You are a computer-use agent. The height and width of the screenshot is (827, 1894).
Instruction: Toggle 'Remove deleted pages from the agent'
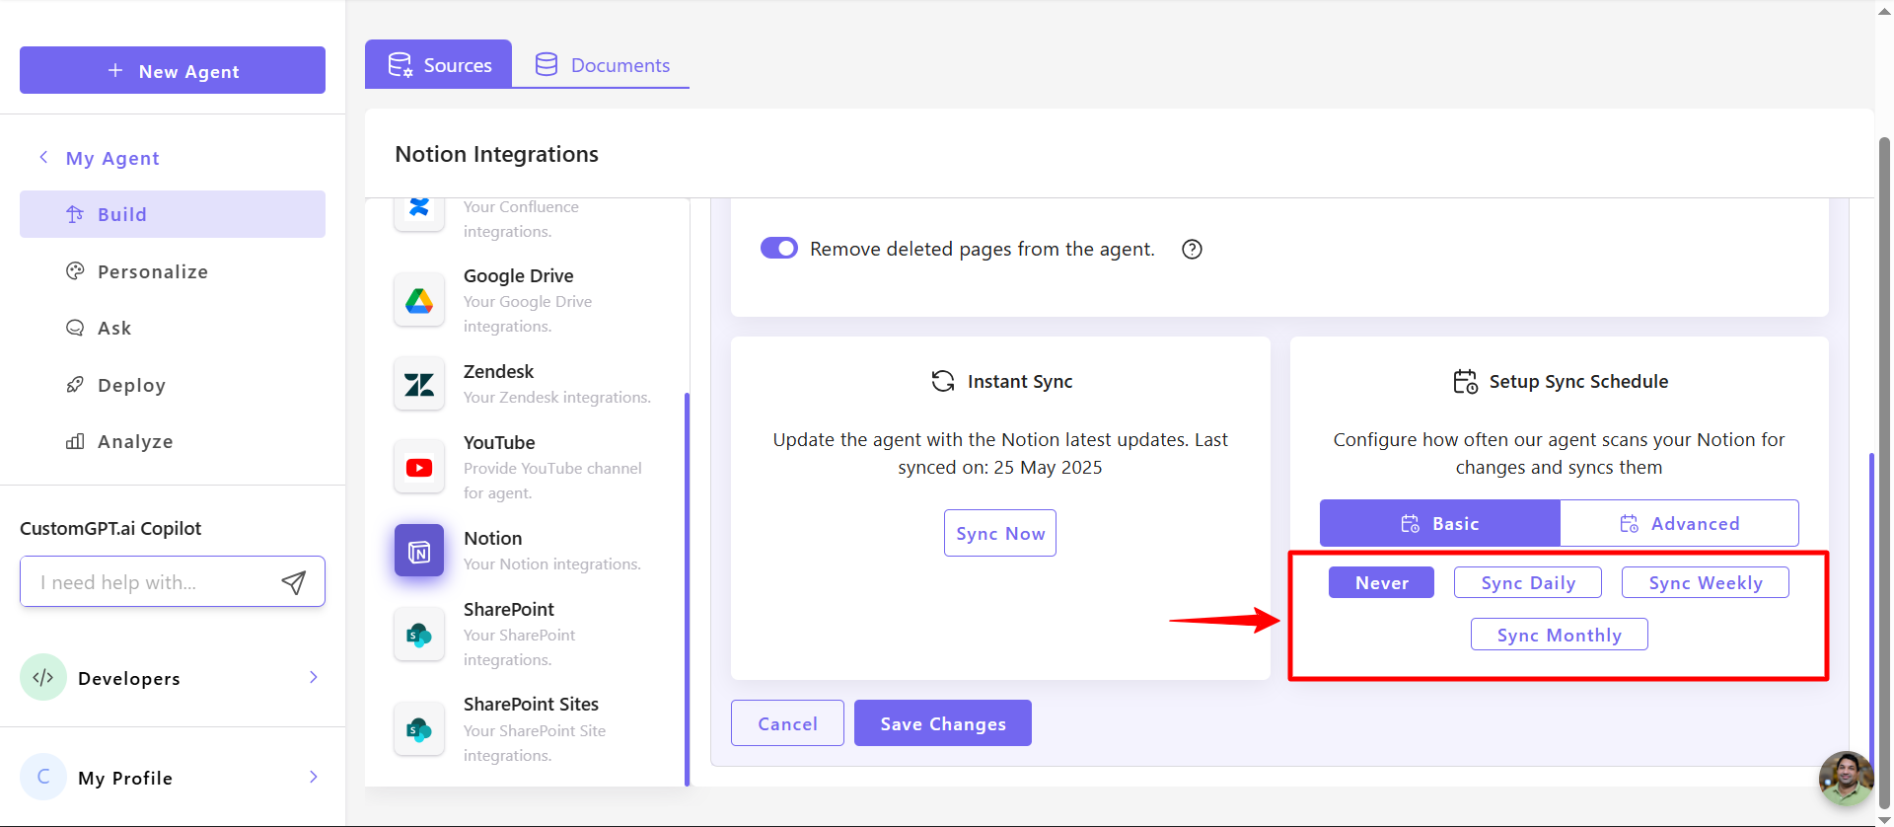[x=779, y=248]
